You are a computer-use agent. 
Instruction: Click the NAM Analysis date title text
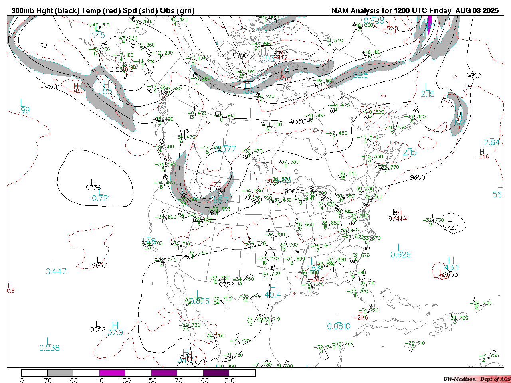click(415, 11)
